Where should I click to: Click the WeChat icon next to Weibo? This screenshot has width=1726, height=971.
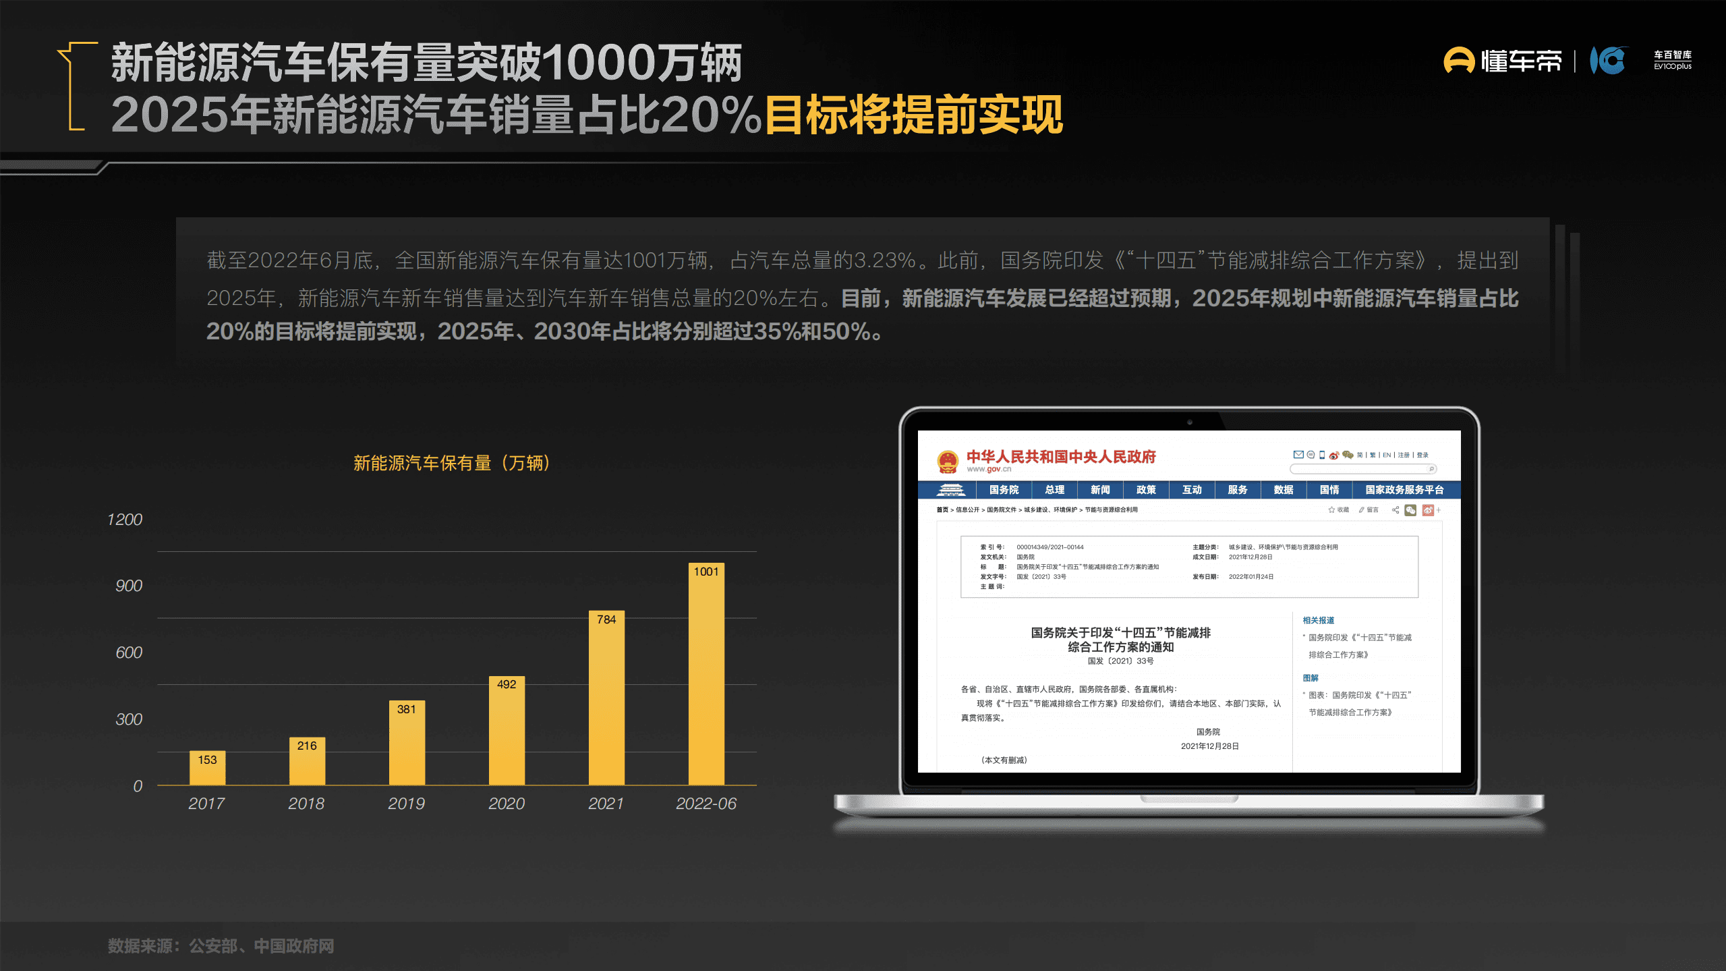click(x=1348, y=455)
